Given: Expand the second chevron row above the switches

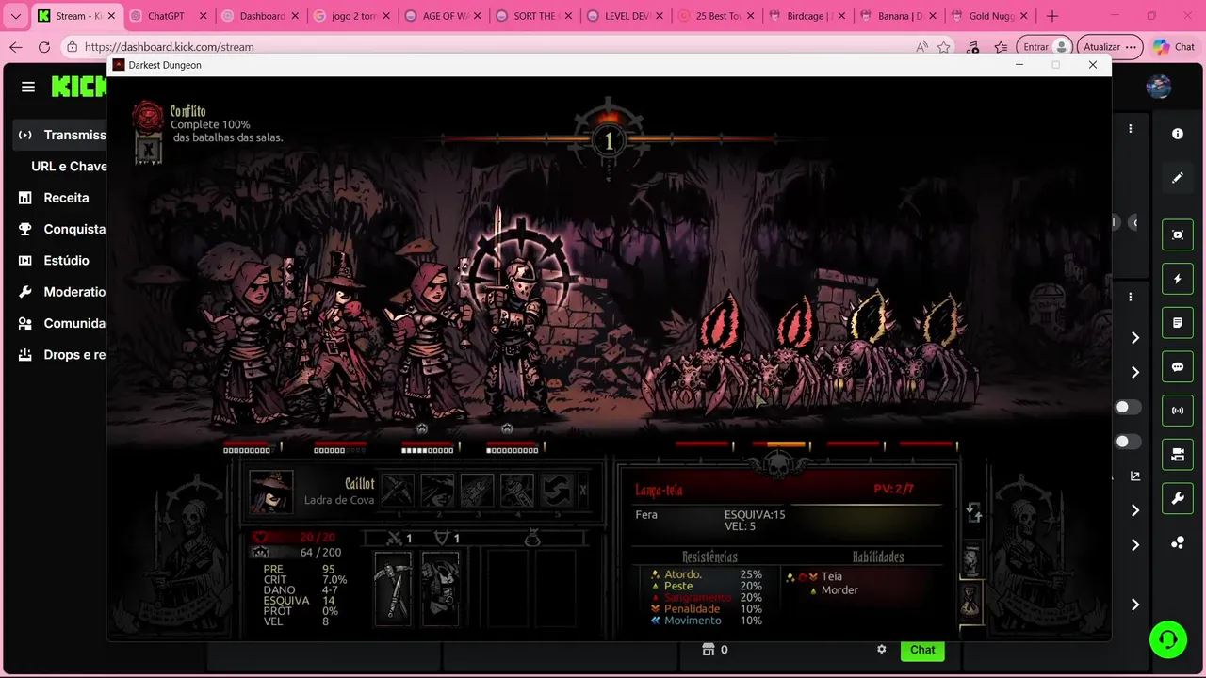Looking at the screenshot, I should tap(1135, 372).
